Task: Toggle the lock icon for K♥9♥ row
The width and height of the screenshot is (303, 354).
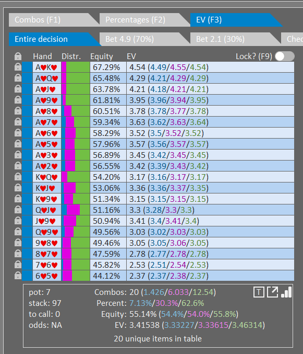Action: click(18, 199)
